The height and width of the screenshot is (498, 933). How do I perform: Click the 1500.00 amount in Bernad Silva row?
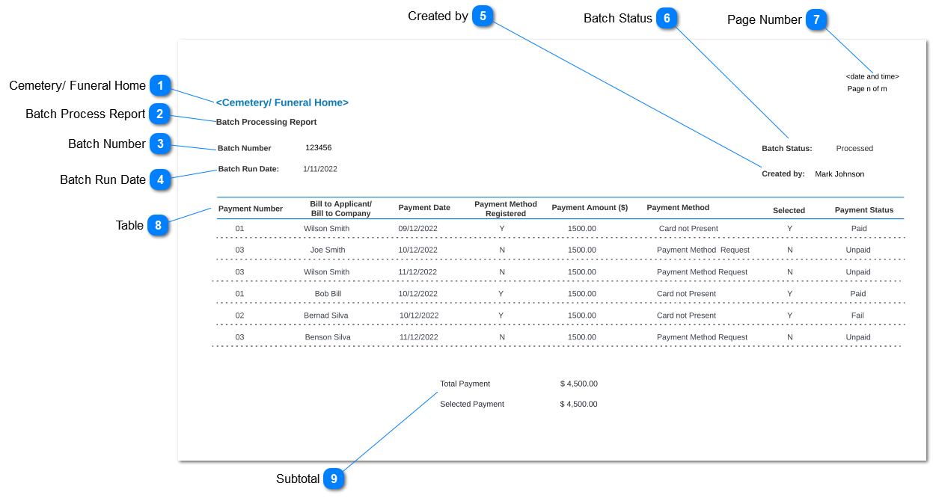click(582, 316)
